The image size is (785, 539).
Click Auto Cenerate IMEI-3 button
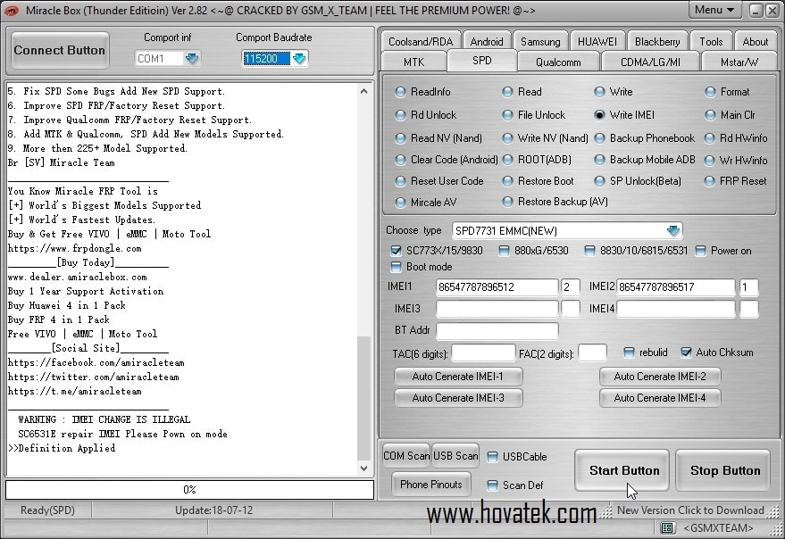click(x=457, y=398)
